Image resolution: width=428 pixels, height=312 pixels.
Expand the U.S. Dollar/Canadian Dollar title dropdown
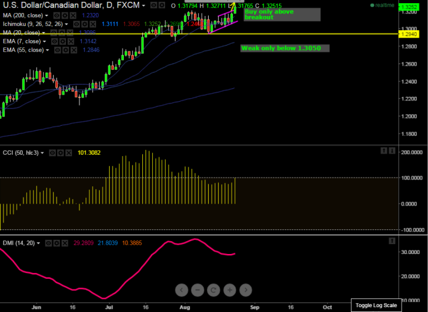coord(143,6)
